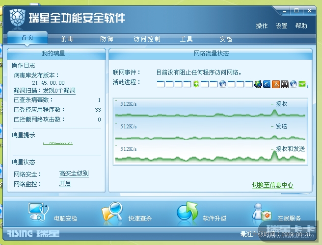This screenshot has width=322, height=245.
Task: Click the 已受控应用程序数 row
Action: click(x=57, y=110)
